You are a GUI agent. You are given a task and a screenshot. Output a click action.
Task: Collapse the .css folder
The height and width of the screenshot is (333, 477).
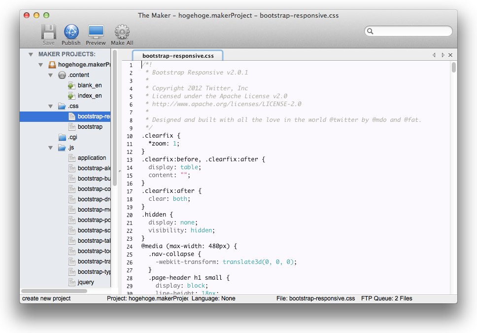point(50,106)
